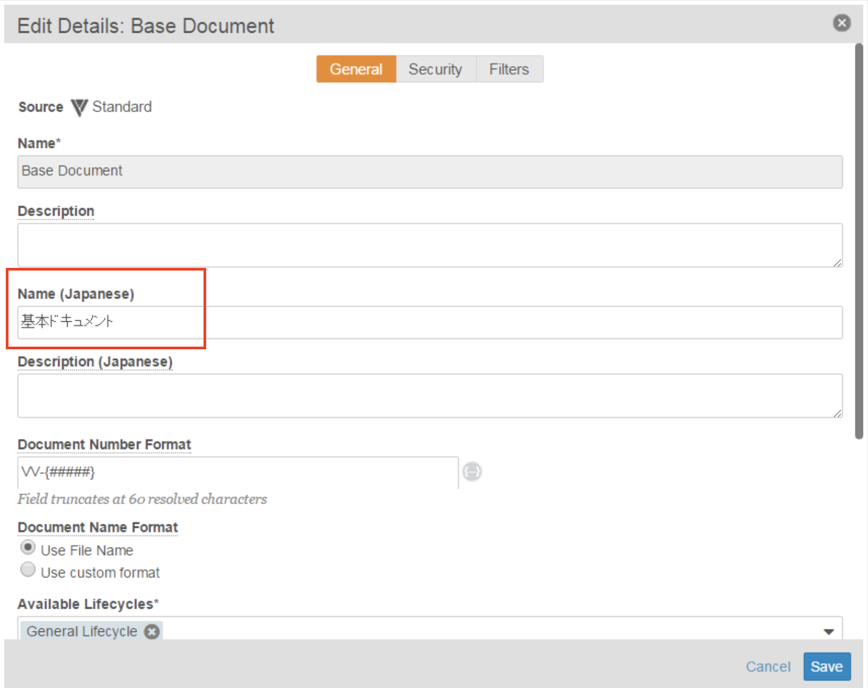Expand Available Lifecycles dropdown
Viewport: 868px width, 688px height.
(828, 631)
